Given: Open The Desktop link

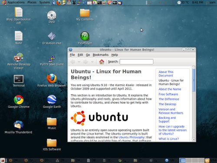Looking at the screenshot, I should point(168,104).
